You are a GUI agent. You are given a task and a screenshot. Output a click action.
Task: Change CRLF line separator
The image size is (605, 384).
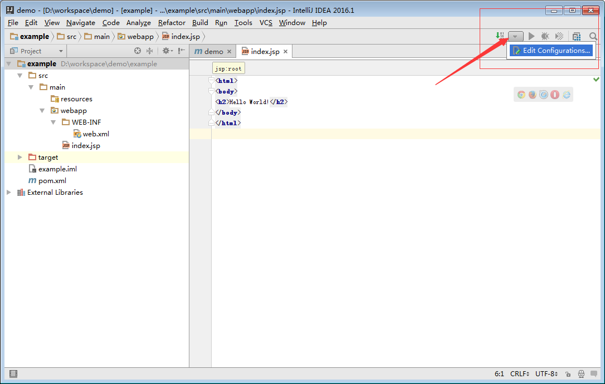520,373
